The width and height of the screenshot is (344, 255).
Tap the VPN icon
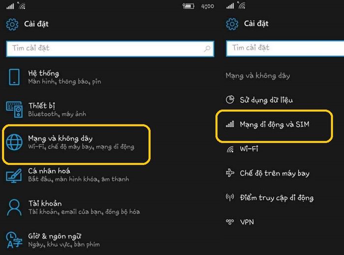(230, 222)
